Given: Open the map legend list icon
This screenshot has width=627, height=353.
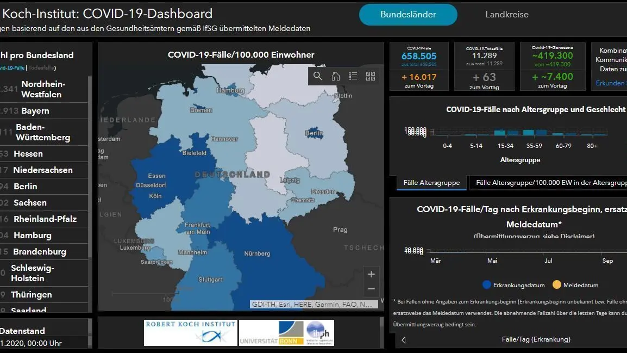Looking at the screenshot, I should point(353,76).
